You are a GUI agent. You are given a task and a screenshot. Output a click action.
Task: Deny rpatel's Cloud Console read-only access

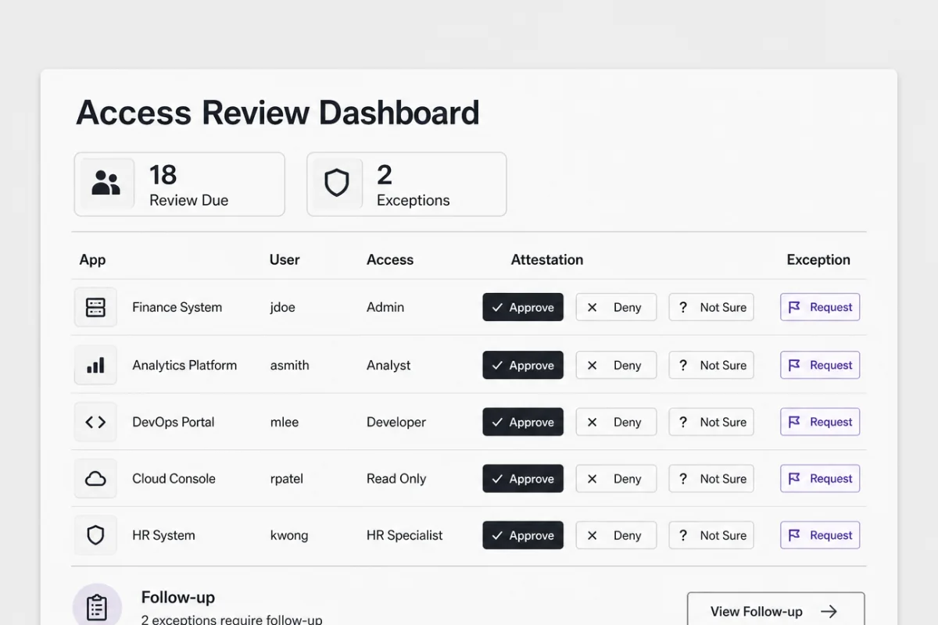[616, 479]
